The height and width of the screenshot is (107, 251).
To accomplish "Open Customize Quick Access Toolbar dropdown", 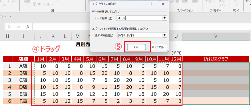I will pos(11,16).
